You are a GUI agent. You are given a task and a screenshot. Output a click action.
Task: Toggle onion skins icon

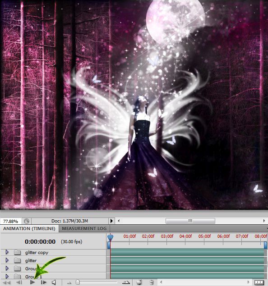[139, 282]
